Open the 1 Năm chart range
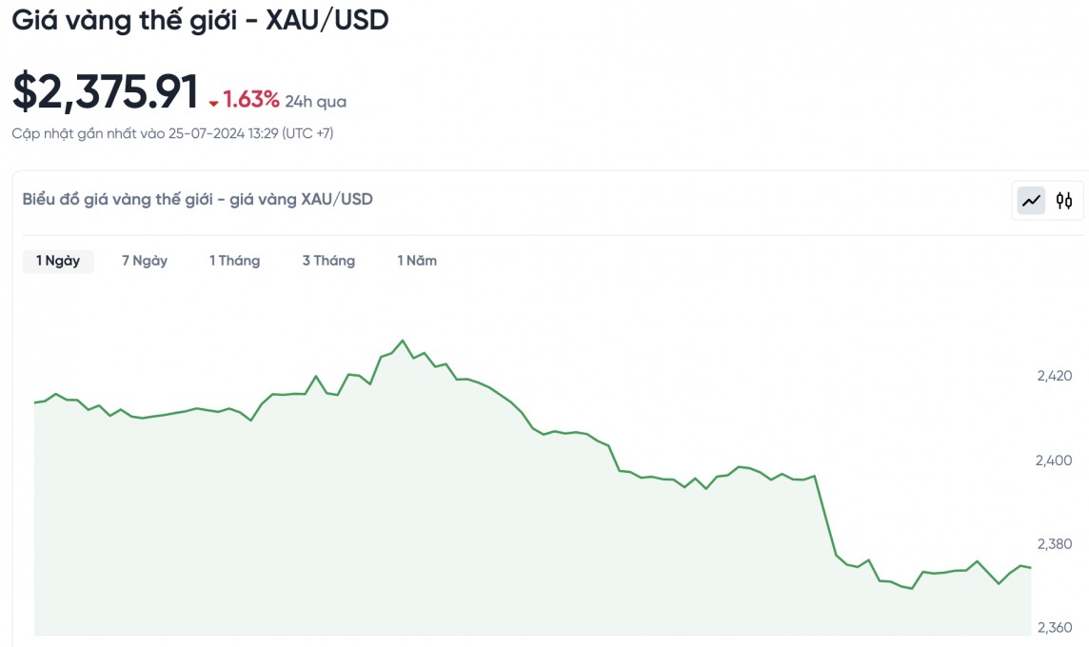 pos(417,261)
